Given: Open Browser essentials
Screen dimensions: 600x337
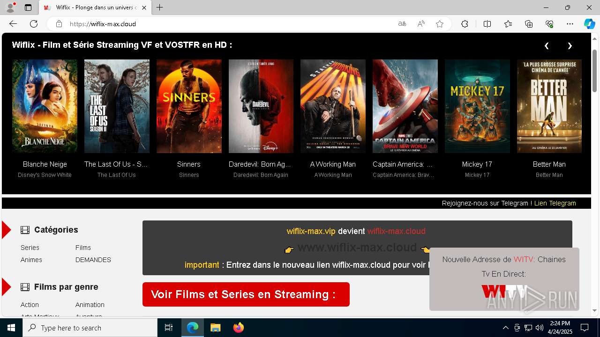Looking at the screenshot, I should click(x=549, y=24).
